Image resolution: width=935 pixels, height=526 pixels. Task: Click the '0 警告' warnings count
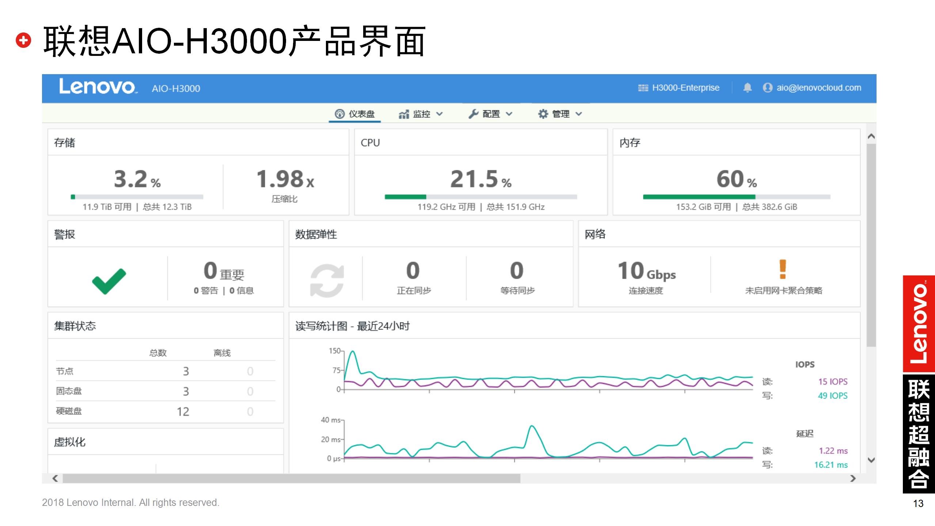(x=206, y=290)
